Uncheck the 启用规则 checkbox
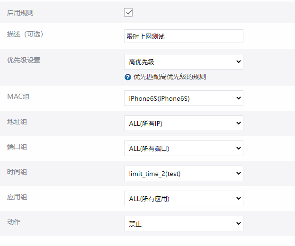295x246 pixels. pos(128,12)
